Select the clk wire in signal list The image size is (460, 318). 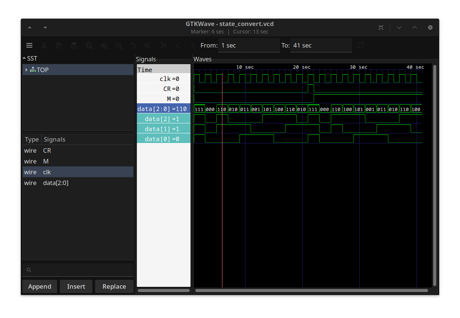click(78, 172)
